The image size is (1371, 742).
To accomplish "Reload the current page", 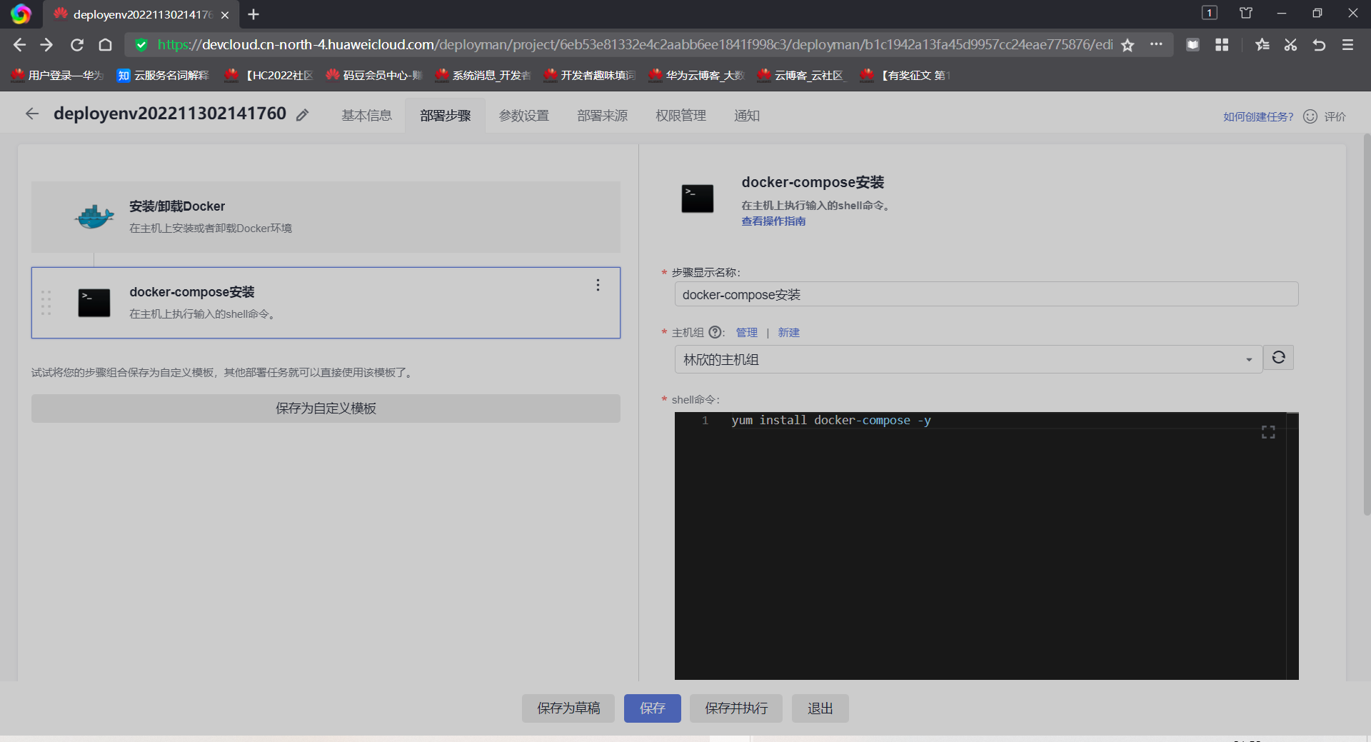I will coord(77,45).
